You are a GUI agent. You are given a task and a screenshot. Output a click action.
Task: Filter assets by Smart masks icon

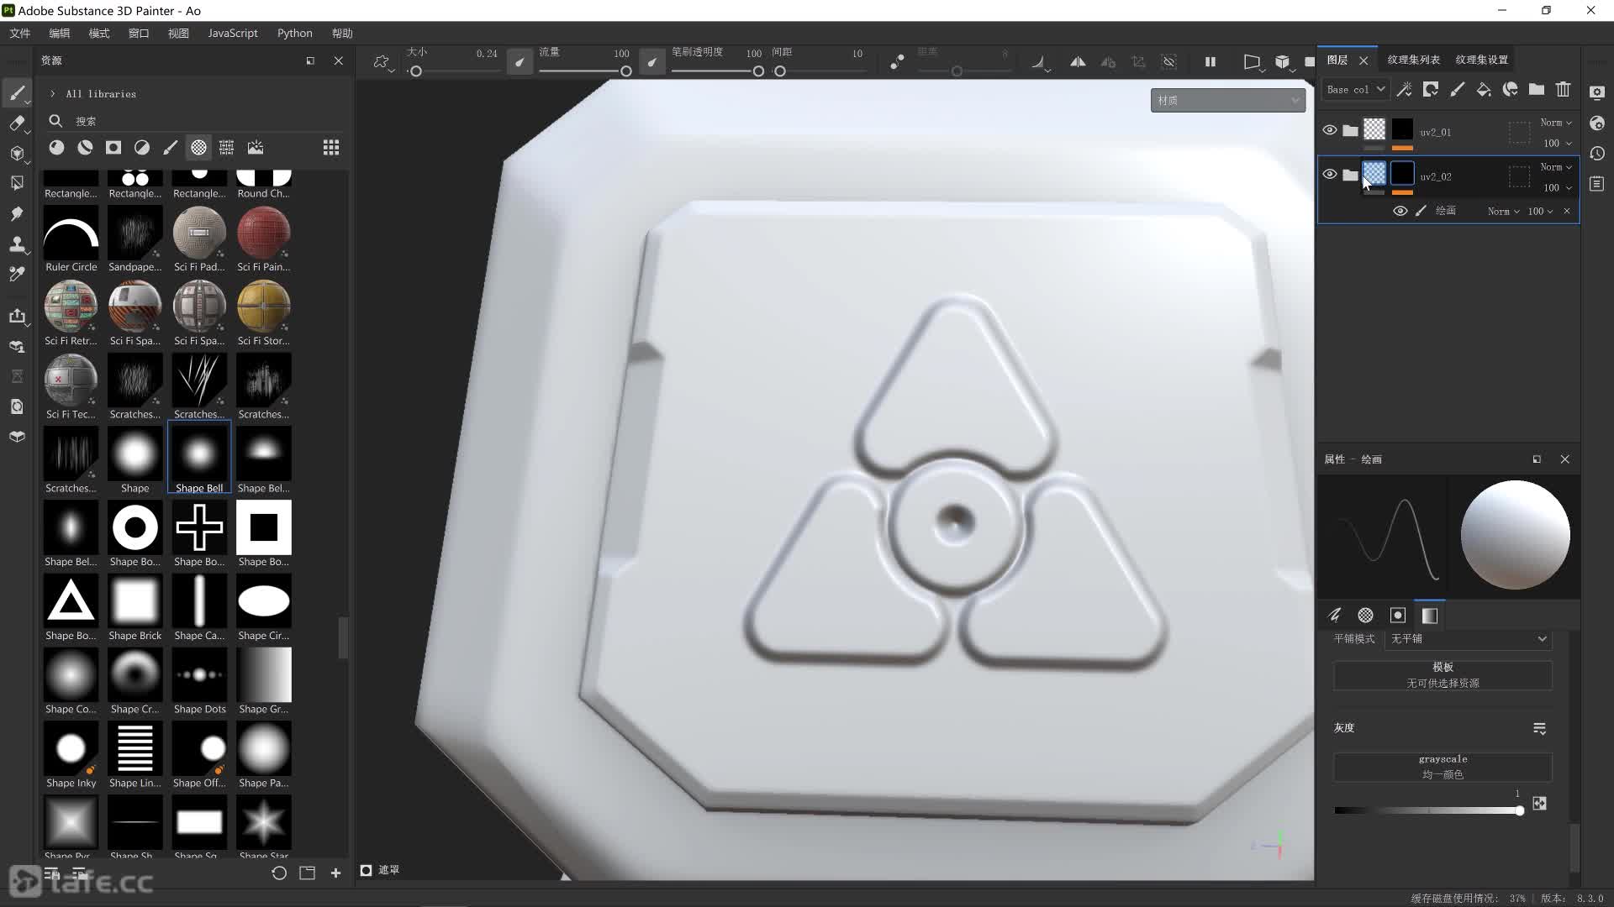(x=113, y=148)
